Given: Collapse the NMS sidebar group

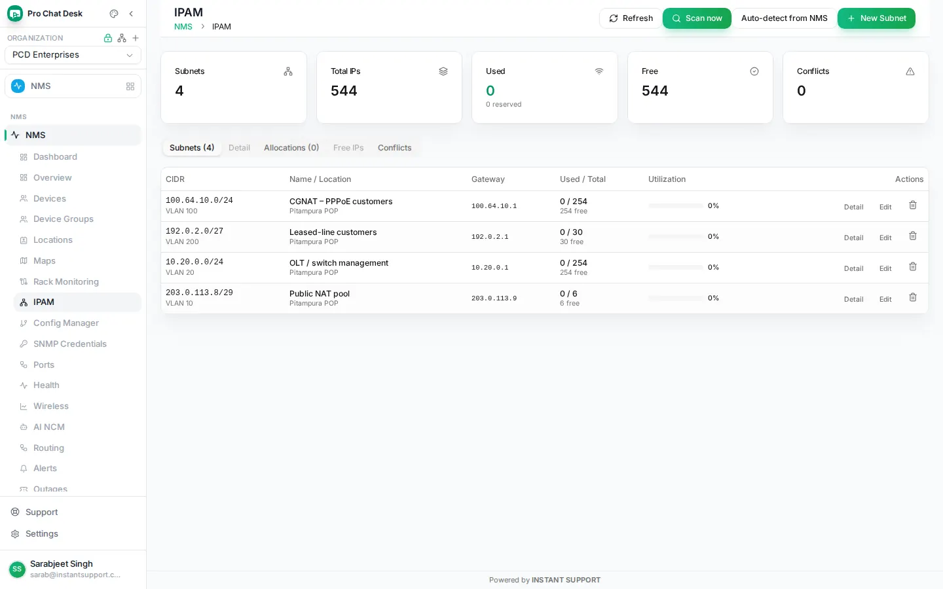Looking at the screenshot, I should [73, 135].
